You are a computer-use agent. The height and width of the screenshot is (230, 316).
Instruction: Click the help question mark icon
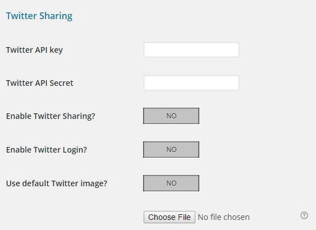pos(304,215)
